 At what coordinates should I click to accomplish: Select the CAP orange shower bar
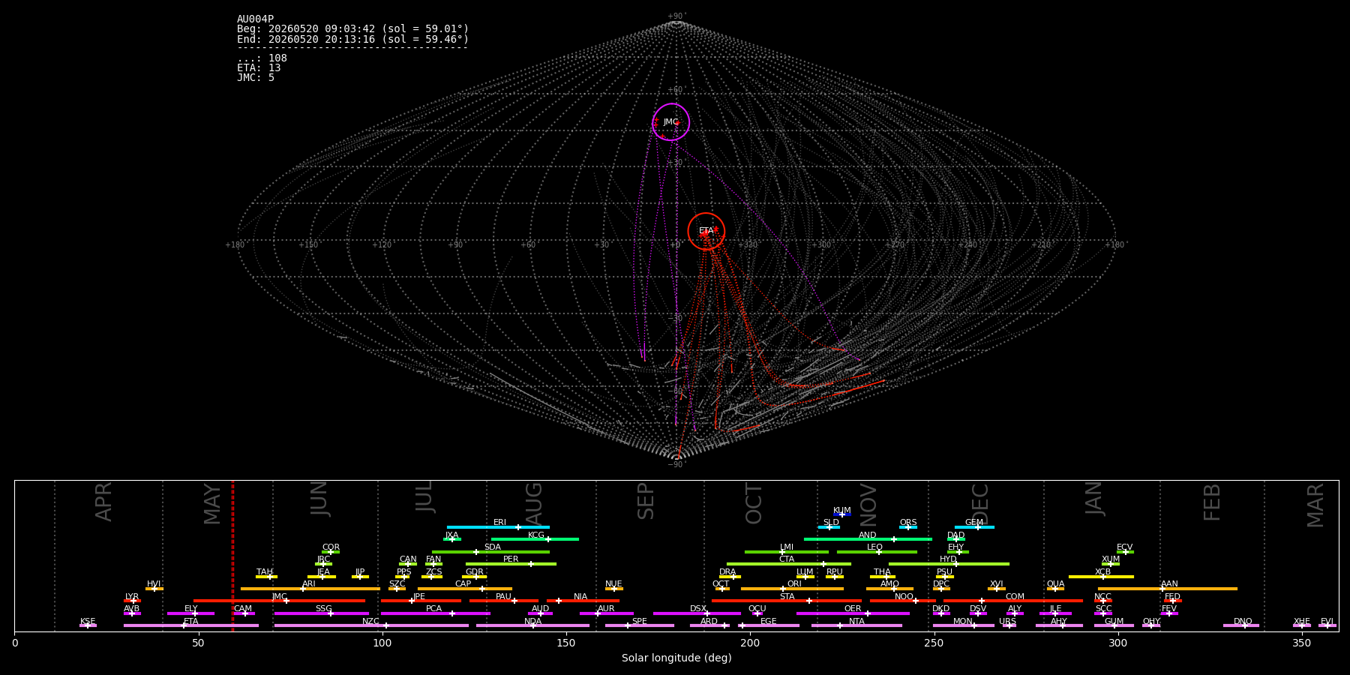[465, 589]
